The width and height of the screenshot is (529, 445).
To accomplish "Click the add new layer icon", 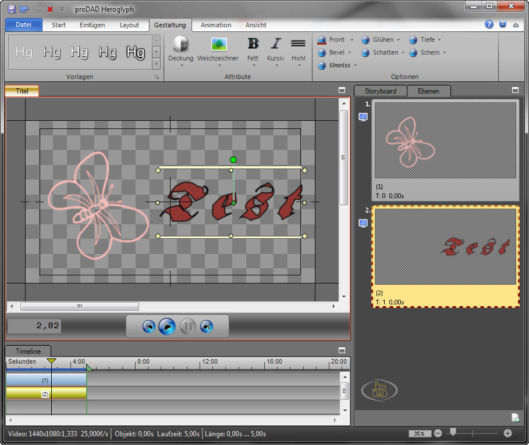I will point(515,417).
